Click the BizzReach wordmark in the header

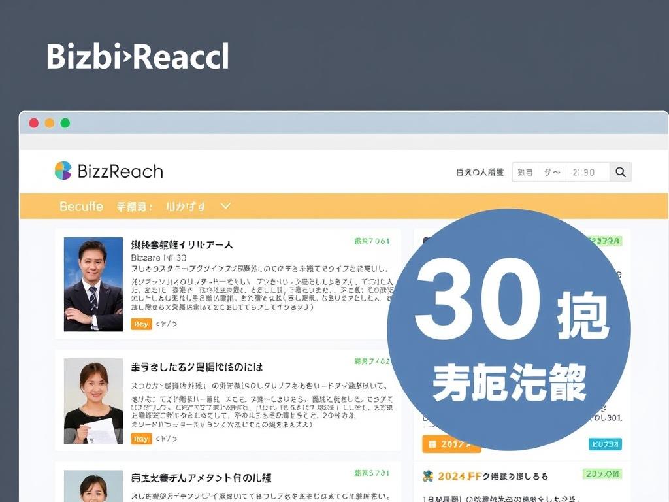tap(120, 172)
